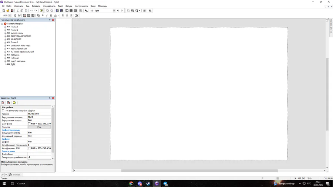The image size is (333, 187).
Task: Select 'страшное лого пздц' frame
Action: click(20, 45)
